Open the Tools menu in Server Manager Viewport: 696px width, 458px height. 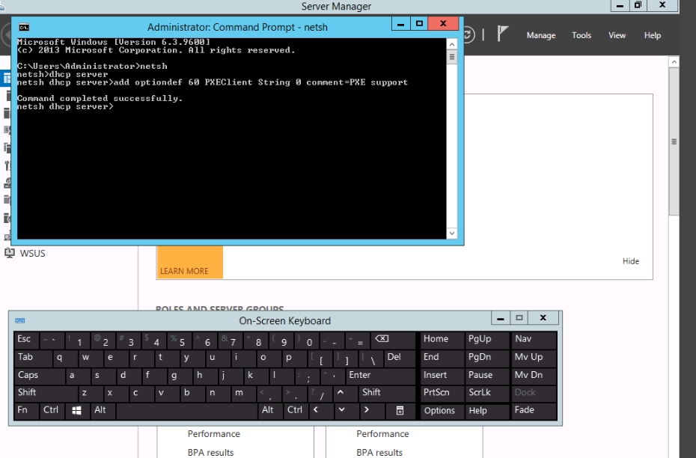pos(581,35)
